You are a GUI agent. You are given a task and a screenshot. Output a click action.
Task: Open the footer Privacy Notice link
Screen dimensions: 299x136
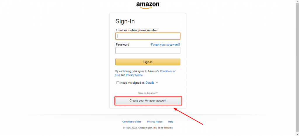pos(155,122)
